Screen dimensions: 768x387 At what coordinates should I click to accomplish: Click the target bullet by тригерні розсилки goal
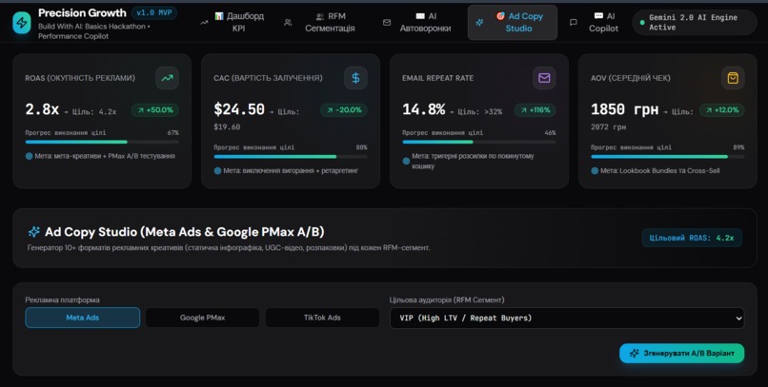point(406,162)
